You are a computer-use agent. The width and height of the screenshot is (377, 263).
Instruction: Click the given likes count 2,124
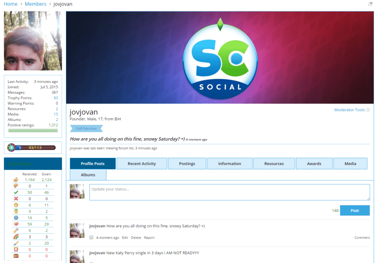[46, 180]
